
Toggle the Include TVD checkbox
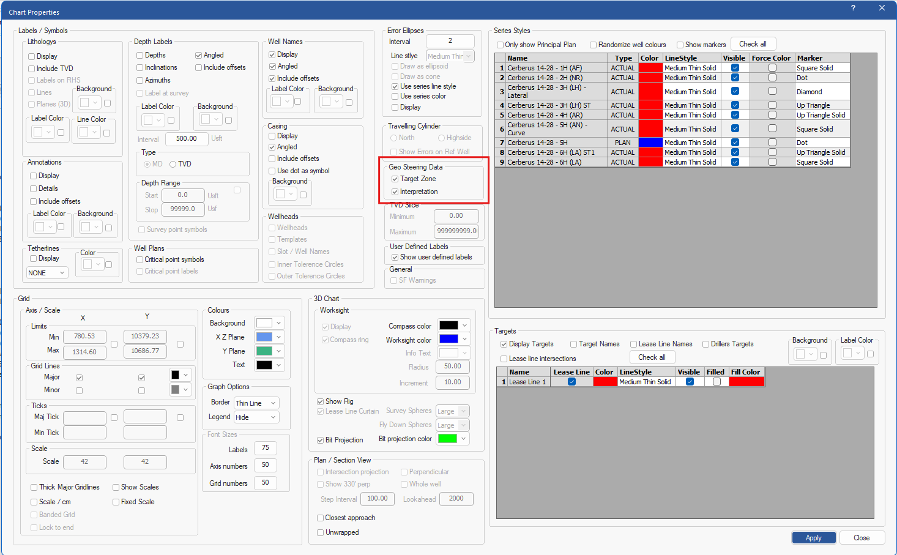32,69
